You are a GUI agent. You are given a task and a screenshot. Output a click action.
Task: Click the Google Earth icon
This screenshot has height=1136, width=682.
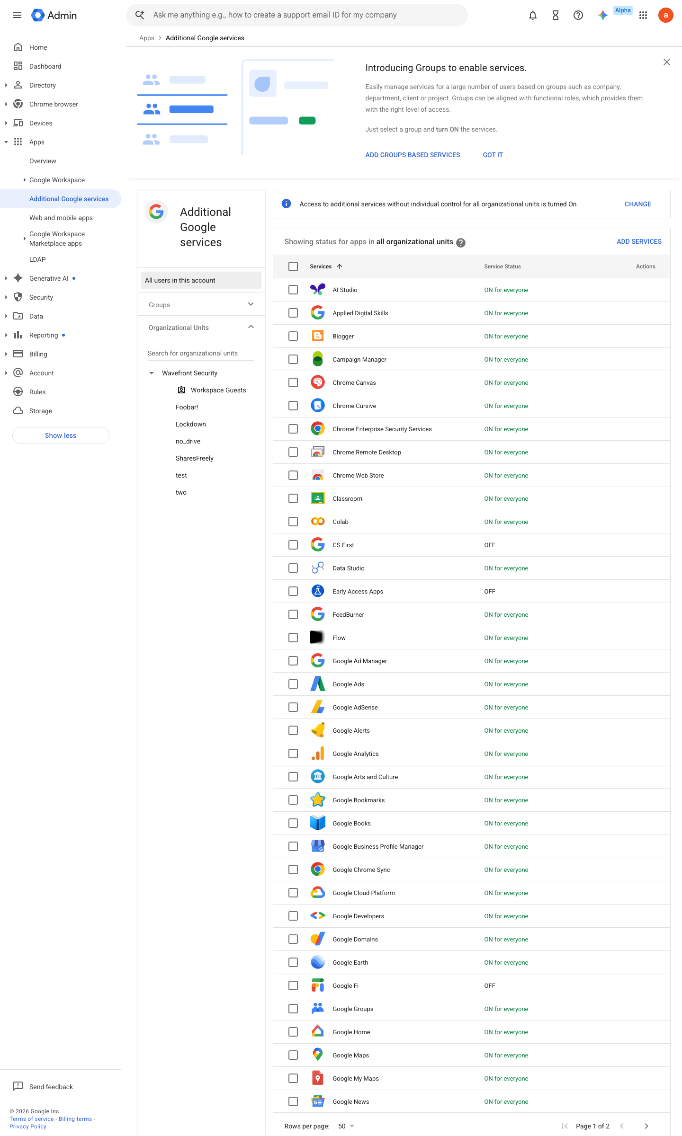click(318, 962)
